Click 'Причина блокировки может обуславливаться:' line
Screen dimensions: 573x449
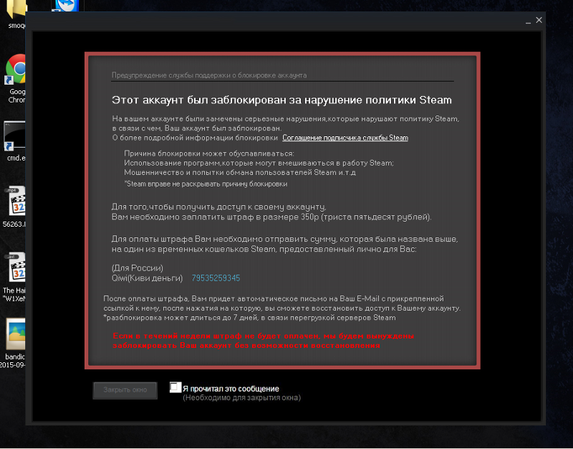pos(209,153)
